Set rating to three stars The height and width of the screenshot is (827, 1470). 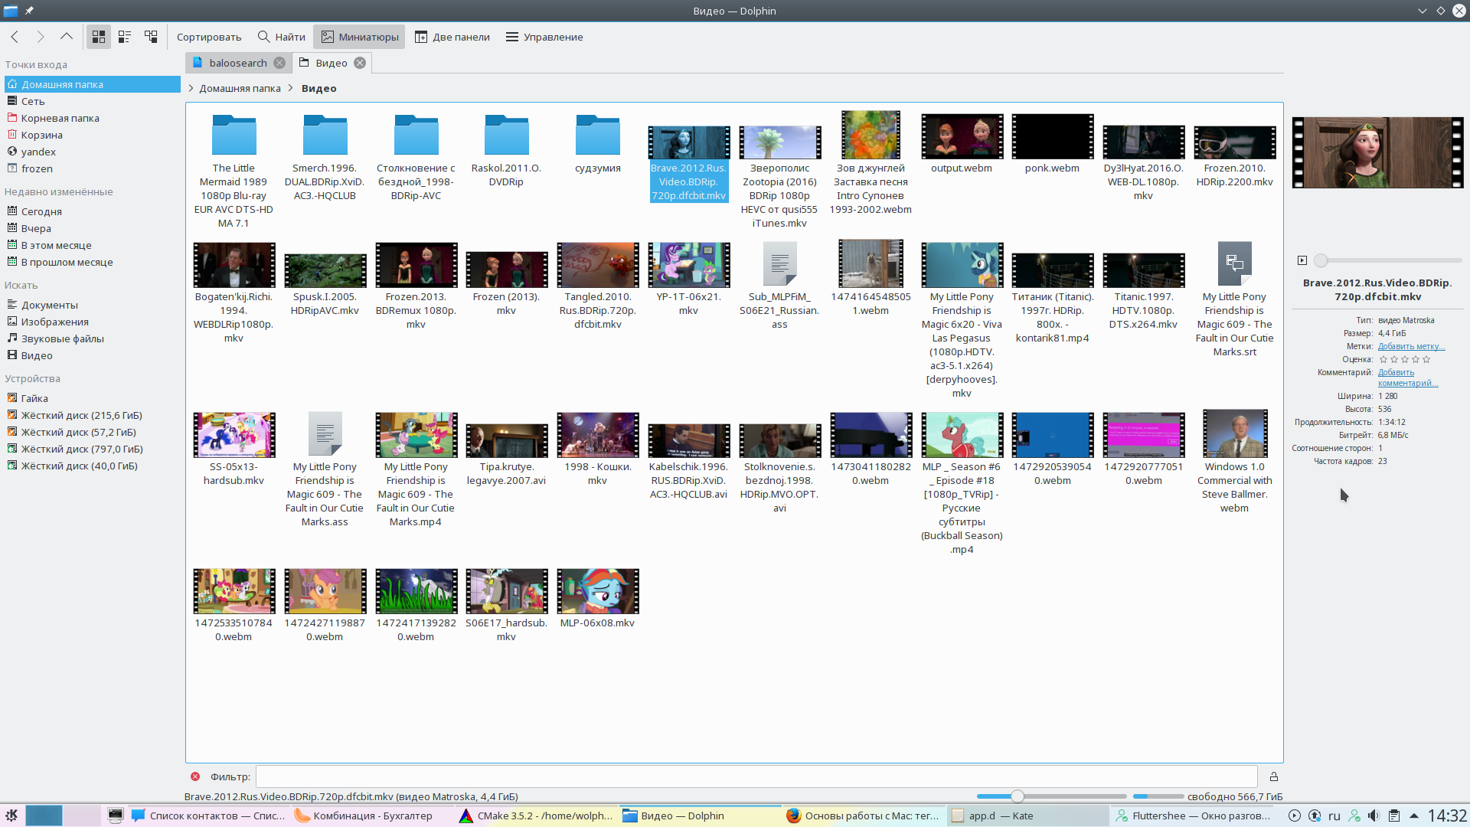point(1405,359)
